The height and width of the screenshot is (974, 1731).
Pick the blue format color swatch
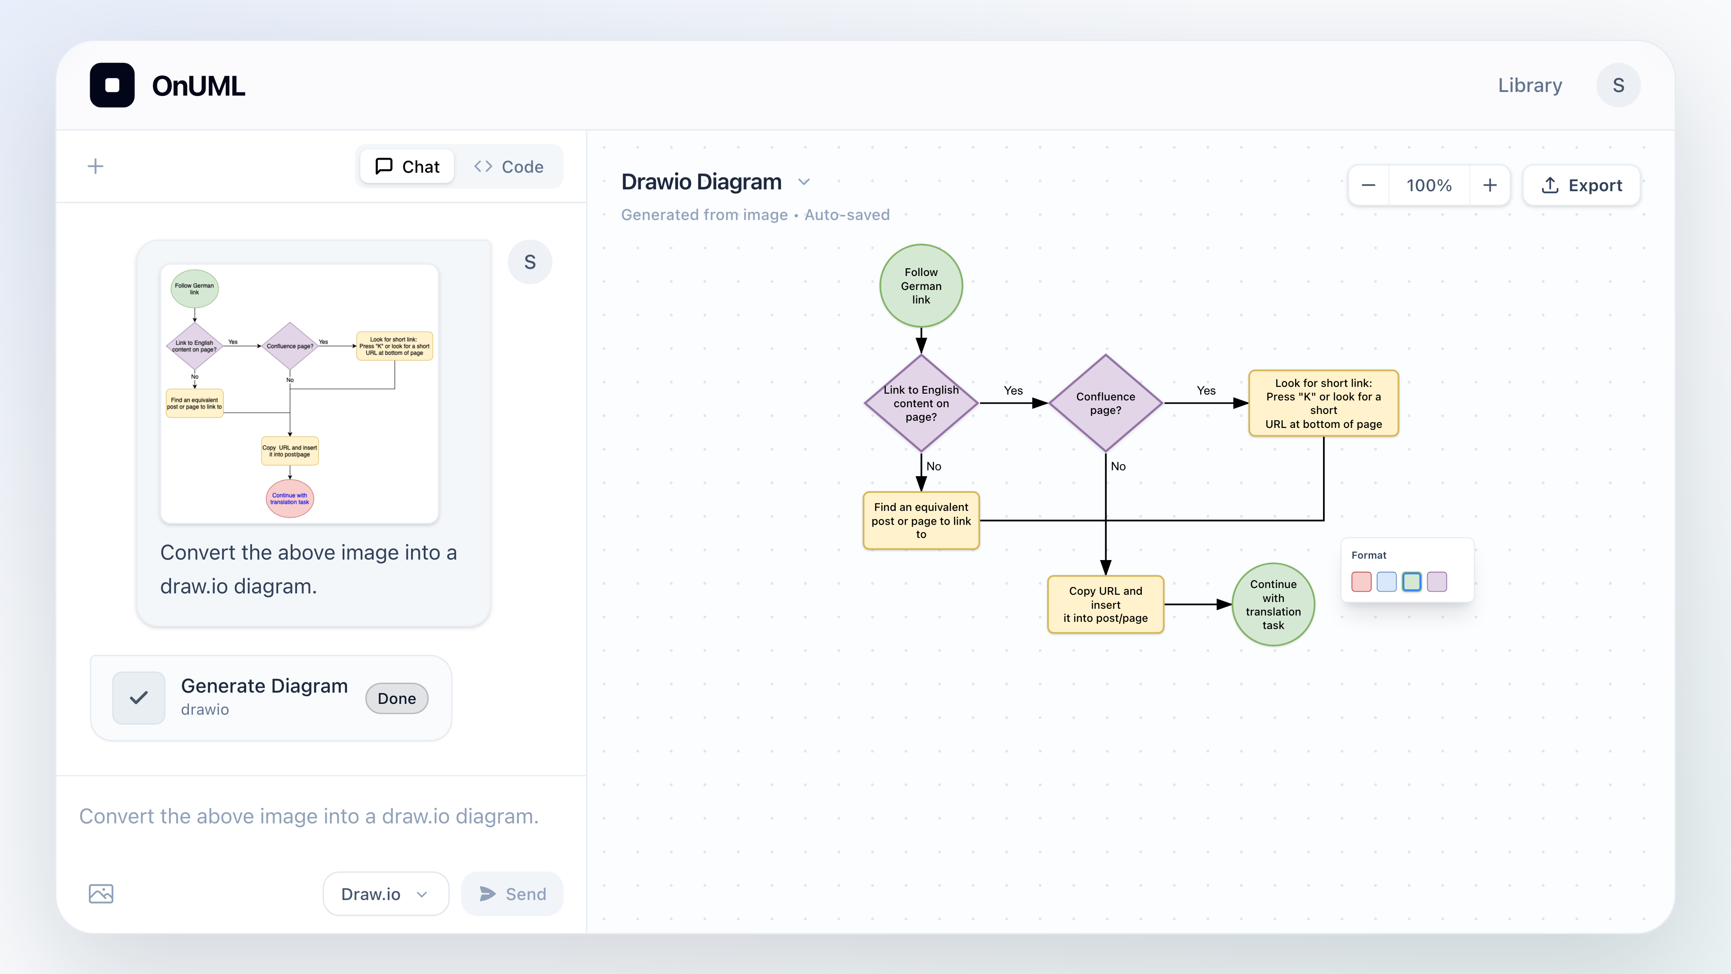(1386, 581)
